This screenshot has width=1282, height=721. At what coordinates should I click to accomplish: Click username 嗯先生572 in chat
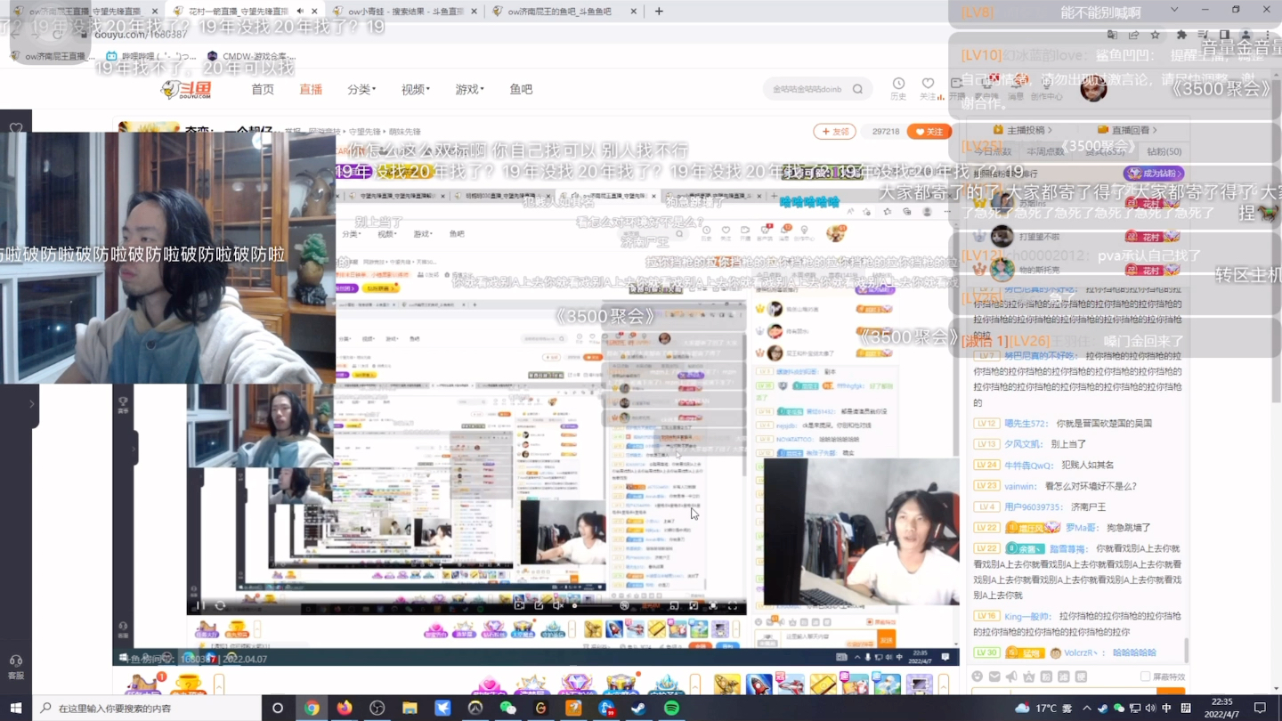point(1027,424)
